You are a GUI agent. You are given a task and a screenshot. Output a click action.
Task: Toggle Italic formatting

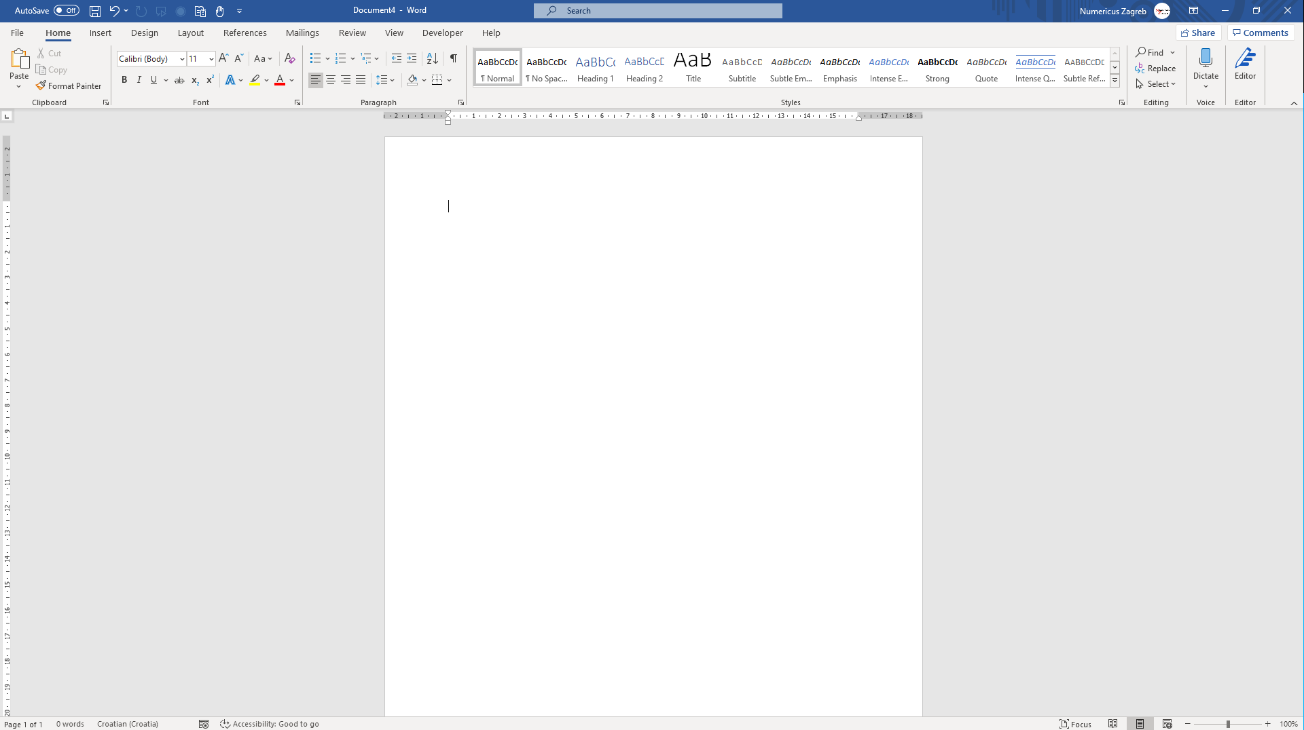coord(139,80)
